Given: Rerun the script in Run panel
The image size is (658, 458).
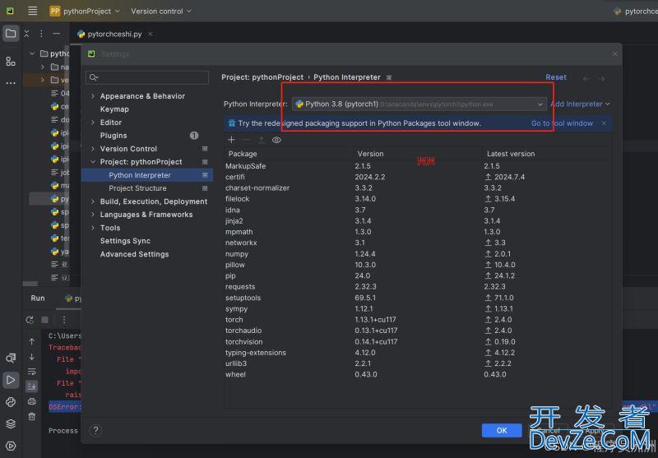Looking at the screenshot, I should [x=30, y=320].
